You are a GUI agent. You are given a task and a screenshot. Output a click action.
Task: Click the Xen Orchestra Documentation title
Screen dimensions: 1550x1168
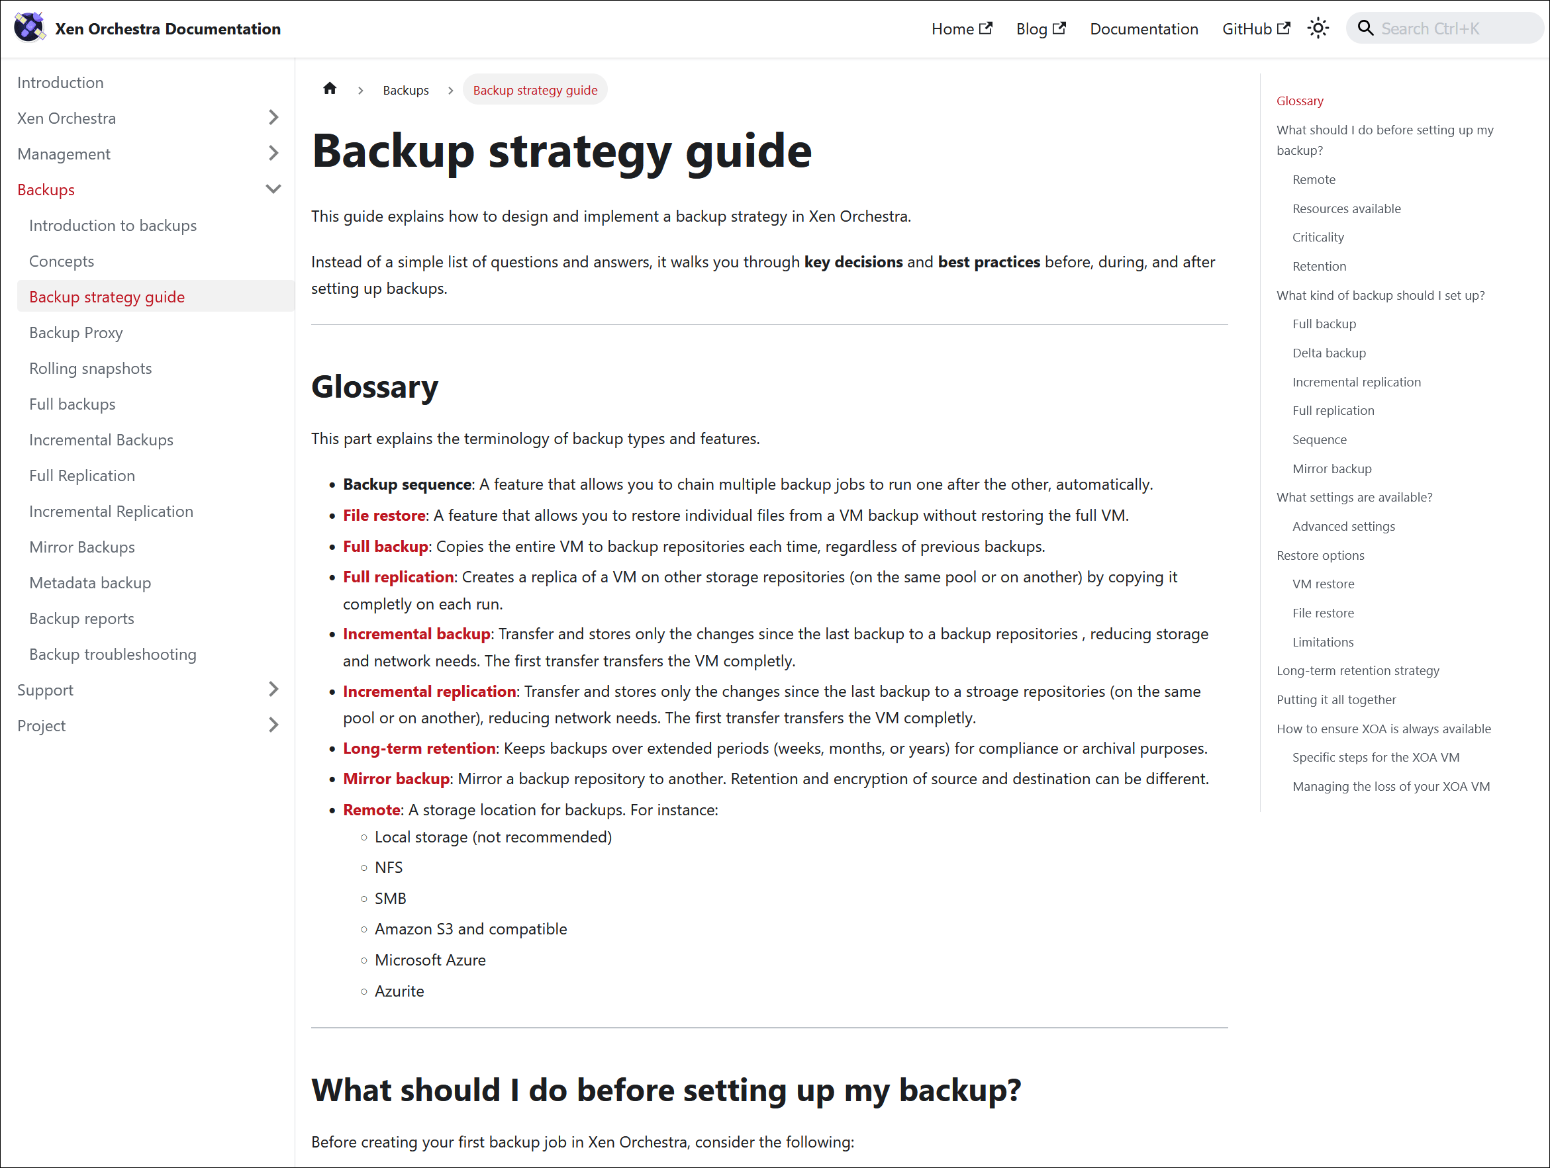(168, 28)
